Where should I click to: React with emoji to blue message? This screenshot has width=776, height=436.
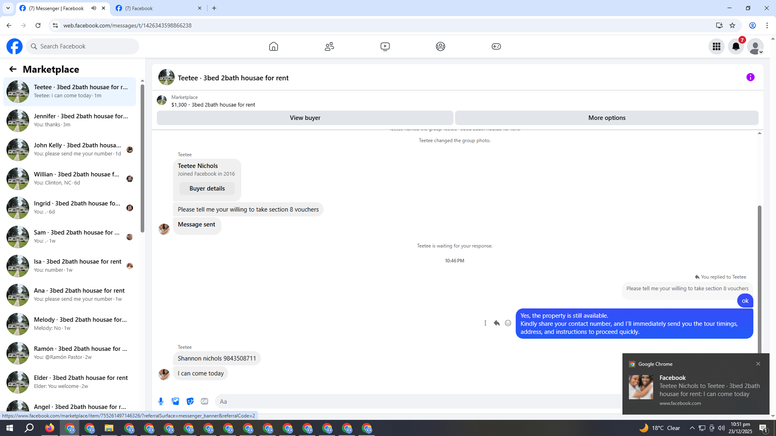coord(508,323)
